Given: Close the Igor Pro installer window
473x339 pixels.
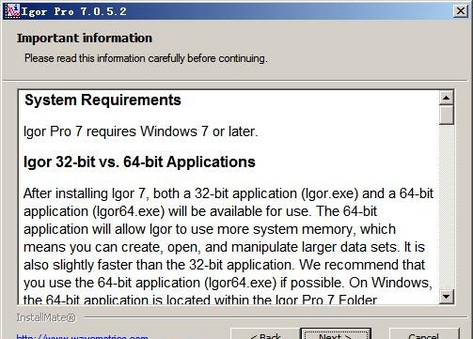Looking at the screenshot, I should (461, 11).
